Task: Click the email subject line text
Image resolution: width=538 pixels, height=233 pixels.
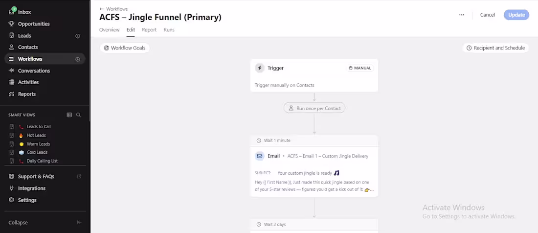Action: (308, 173)
